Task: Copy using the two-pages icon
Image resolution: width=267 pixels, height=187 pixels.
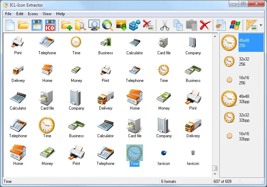Action: coord(178,25)
